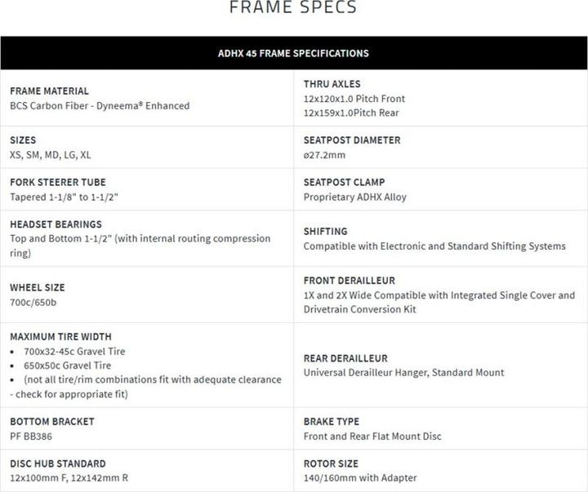Screen dimensions: 588x492
Task: Click the FRAME MATERIAL label
Action: tap(50, 91)
